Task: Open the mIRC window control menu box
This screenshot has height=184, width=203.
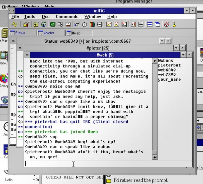Action: [12, 11]
